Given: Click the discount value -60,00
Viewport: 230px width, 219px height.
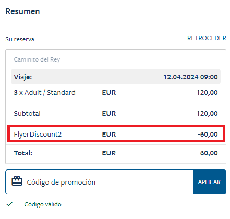Looking at the screenshot, I should click(208, 134).
